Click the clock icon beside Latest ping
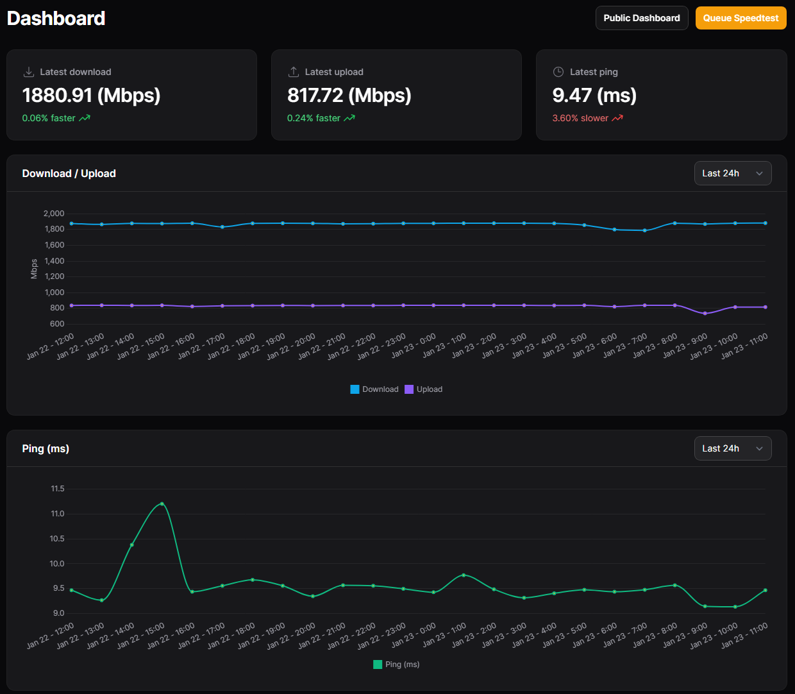The image size is (795, 694). pos(558,72)
